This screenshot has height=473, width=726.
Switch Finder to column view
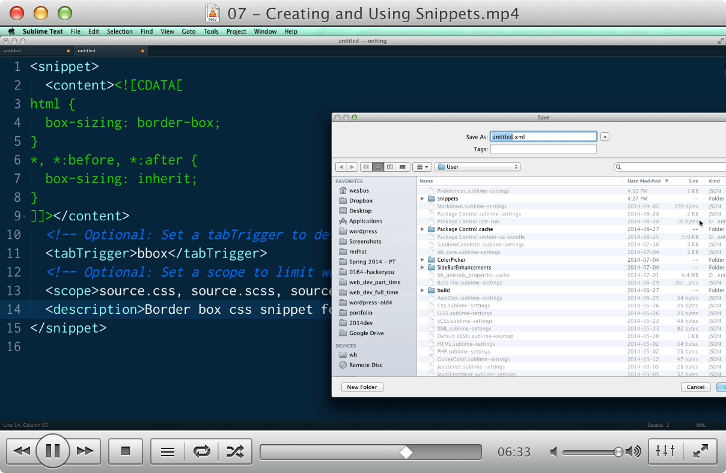[x=390, y=166]
